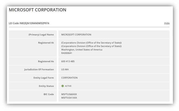Click the LEI Code INR2EJN1ERAN0W5ZP974 text
The image size is (179, 111).
[x=29, y=23]
